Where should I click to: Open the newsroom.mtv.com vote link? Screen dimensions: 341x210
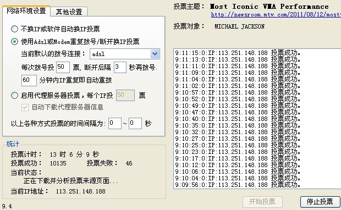click(276, 14)
